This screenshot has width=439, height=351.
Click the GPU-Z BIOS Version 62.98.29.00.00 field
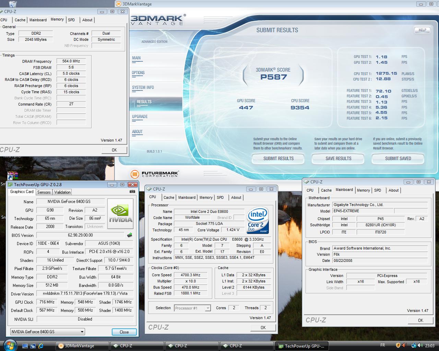pyautogui.click(x=80, y=235)
